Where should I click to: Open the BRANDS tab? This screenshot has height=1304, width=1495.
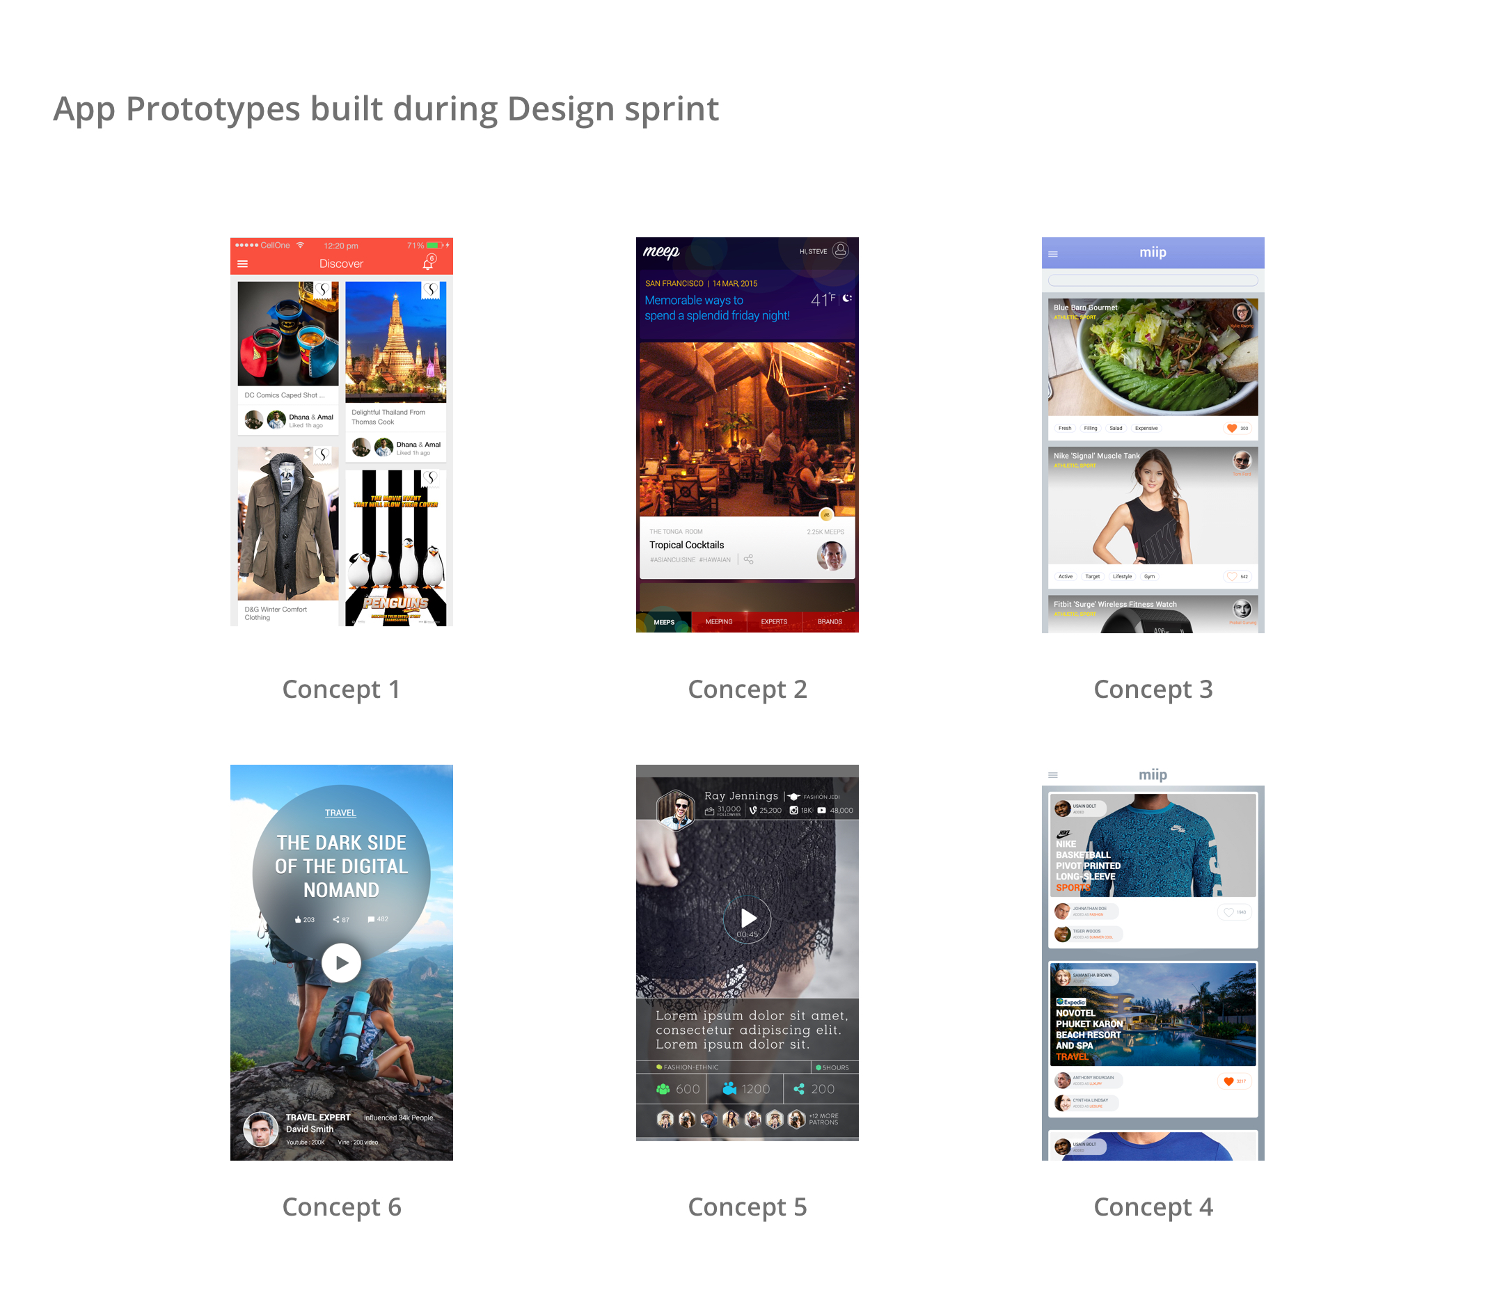[830, 622]
